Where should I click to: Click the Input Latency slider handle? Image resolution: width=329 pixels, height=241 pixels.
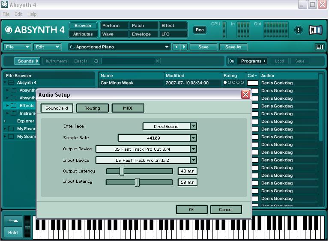pyautogui.click(x=137, y=182)
